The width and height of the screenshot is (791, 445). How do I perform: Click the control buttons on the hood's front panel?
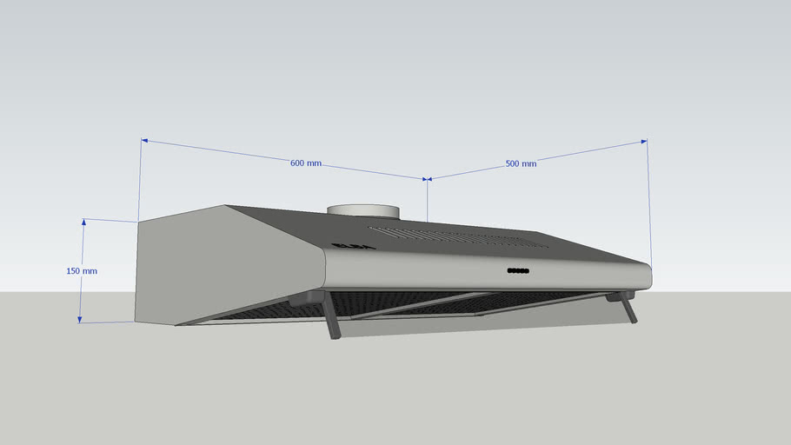[x=518, y=271]
